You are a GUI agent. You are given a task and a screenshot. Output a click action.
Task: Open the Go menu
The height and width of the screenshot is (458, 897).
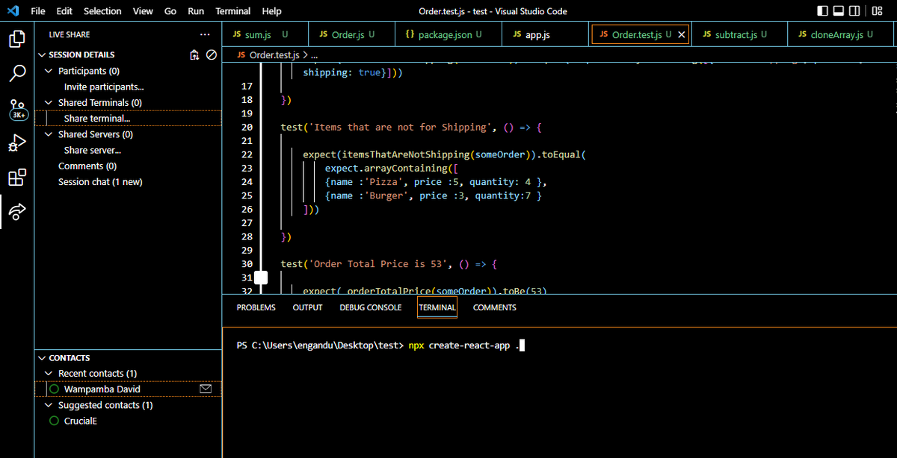(x=170, y=11)
